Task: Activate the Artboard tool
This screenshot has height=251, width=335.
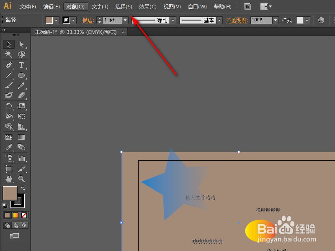Action: 9,169
